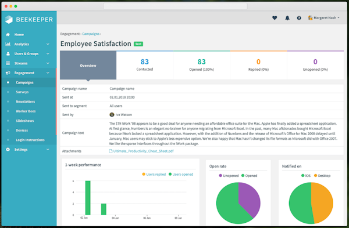Select the Overview tab
Screen dimensions: 349x228
(88, 66)
